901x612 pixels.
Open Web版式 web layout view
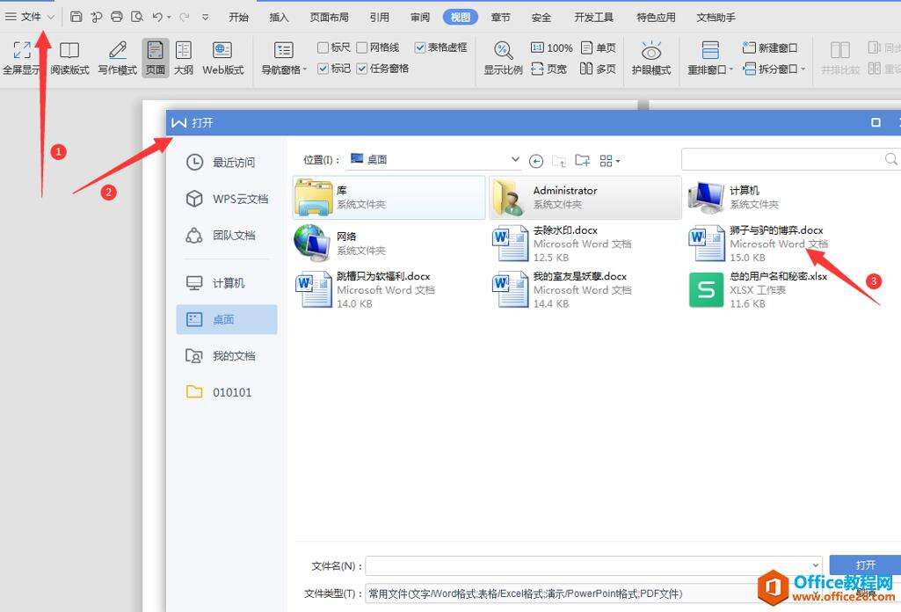[222, 57]
